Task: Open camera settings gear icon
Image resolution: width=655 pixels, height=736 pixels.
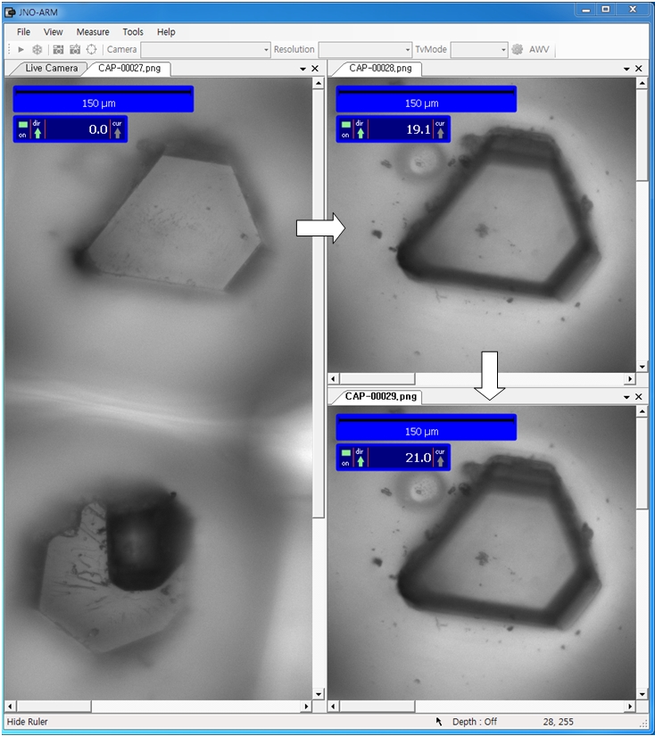Action: coord(517,50)
